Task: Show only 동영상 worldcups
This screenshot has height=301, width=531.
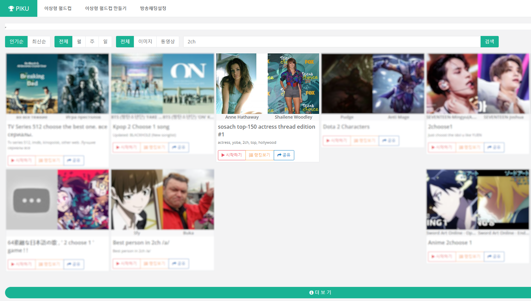Action: pos(168,42)
